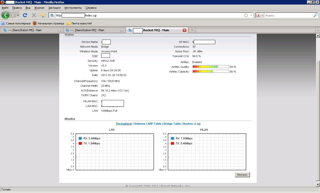Open the Bridge Table link
This screenshot has height=193, width=320.
(172, 124)
